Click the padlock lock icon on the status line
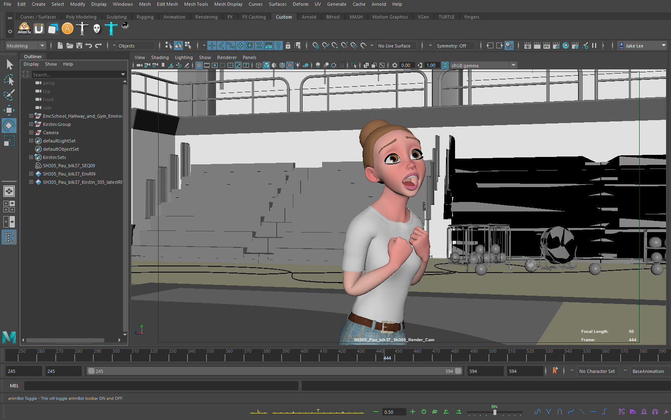The width and height of the screenshot is (671, 420). tap(288, 45)
